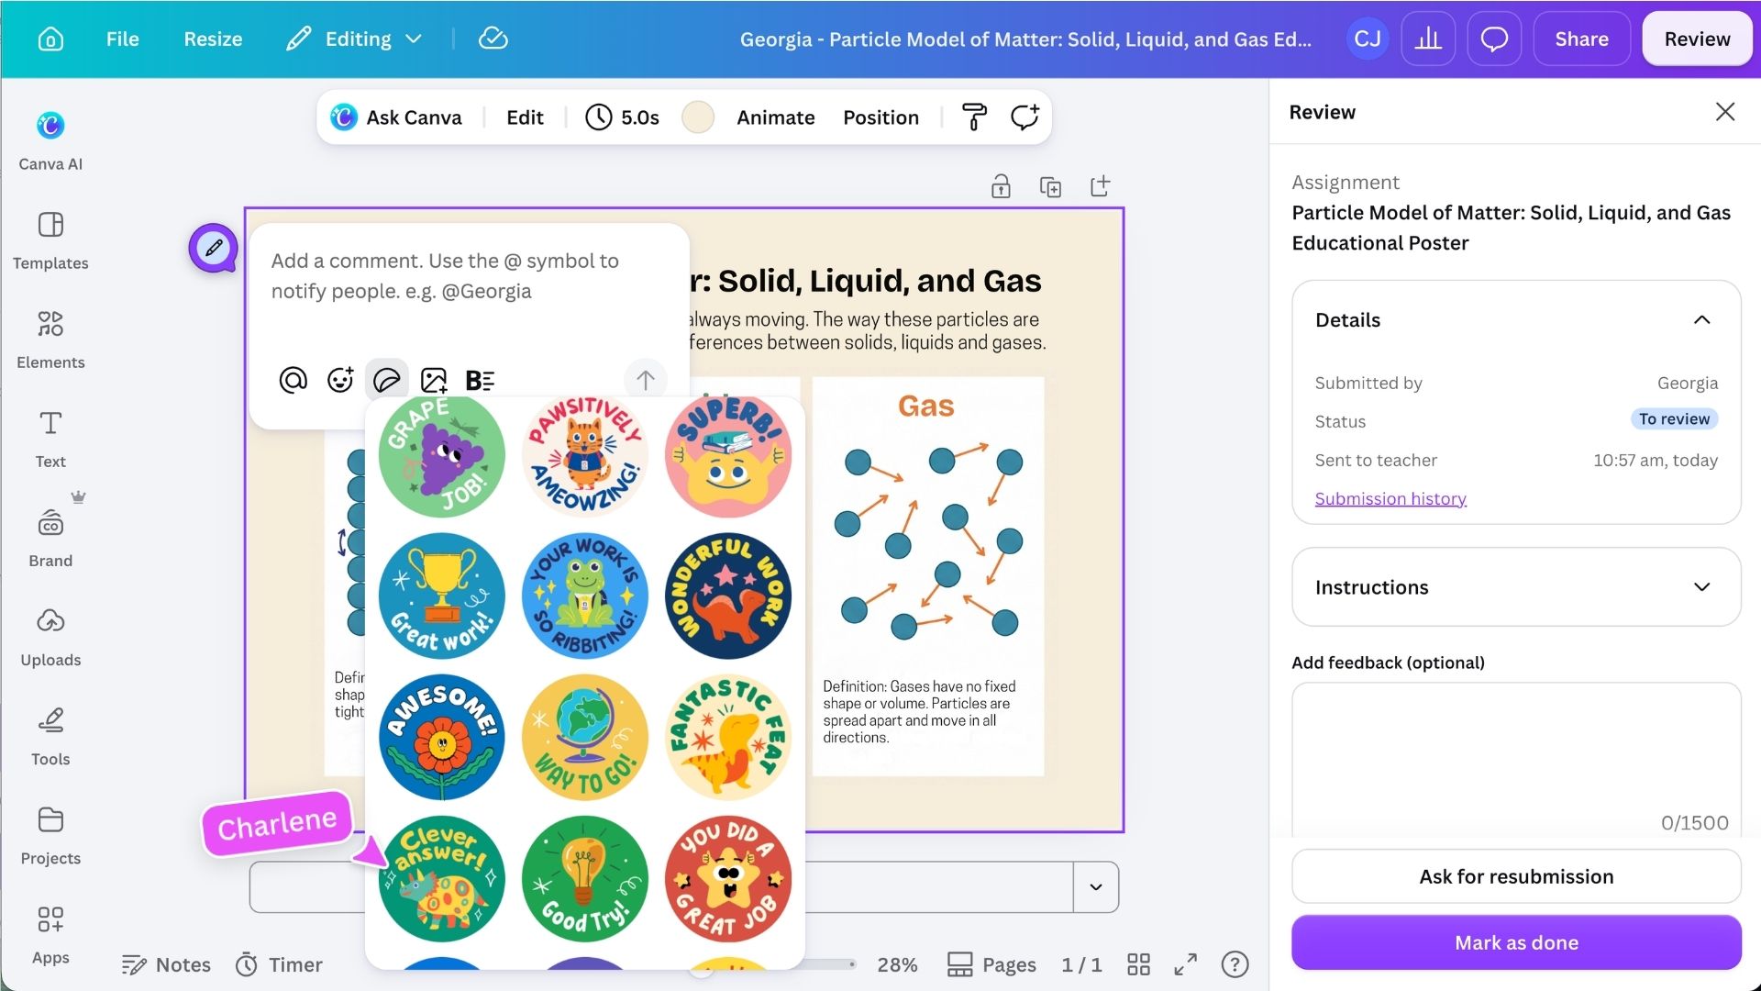Select the copy style paint roller icon
The width and height of the screenshot is (1761, 991).
(974, 117)
